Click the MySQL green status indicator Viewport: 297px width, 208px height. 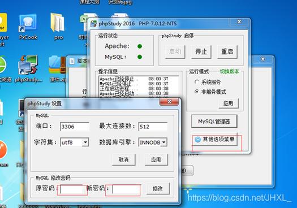(140, 57)
